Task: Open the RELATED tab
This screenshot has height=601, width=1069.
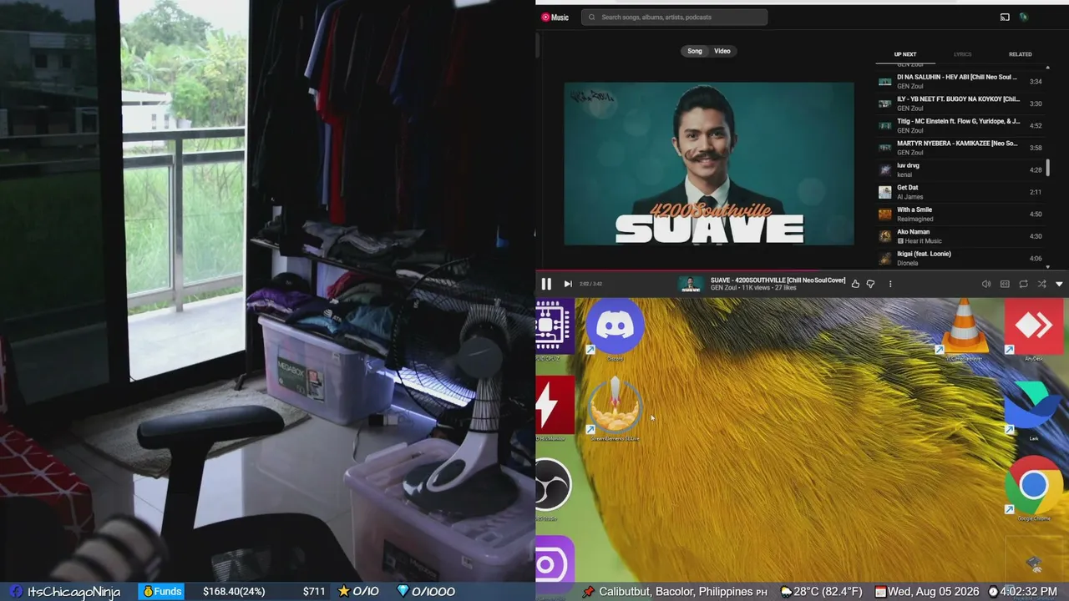Action: (x=1021, y=54)
